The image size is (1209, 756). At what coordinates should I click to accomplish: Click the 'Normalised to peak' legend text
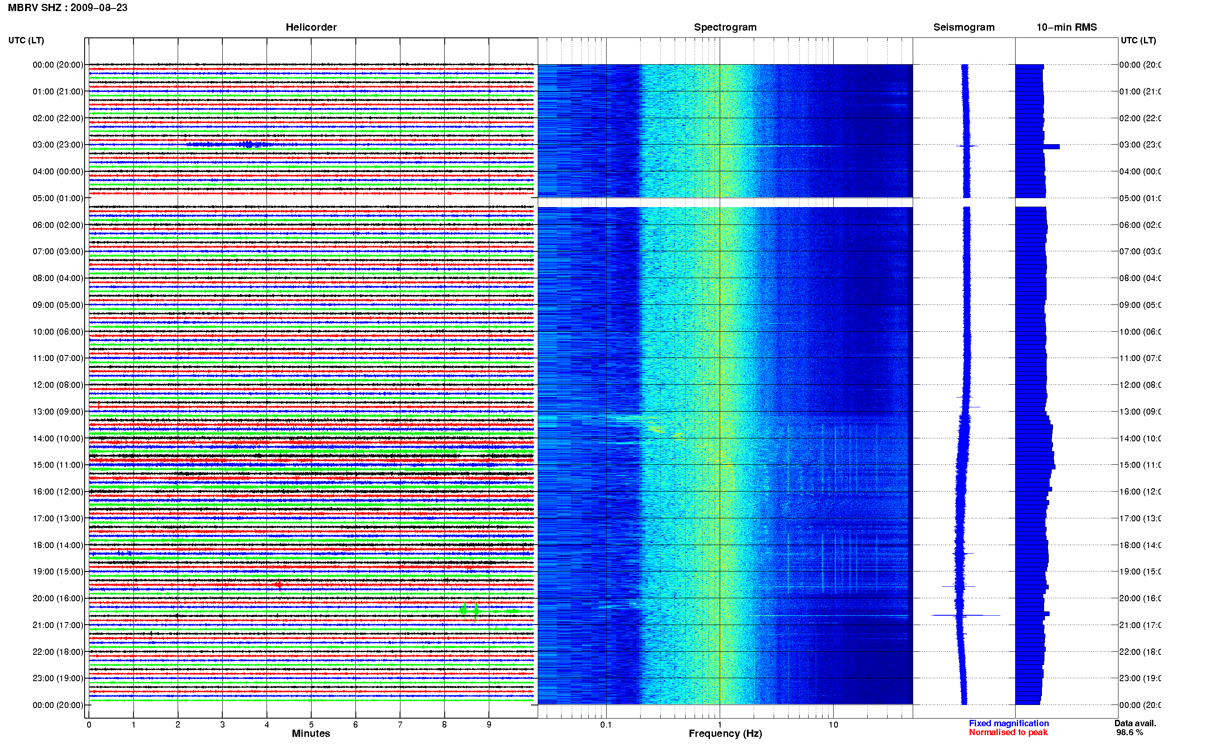tap(1008, 733)
